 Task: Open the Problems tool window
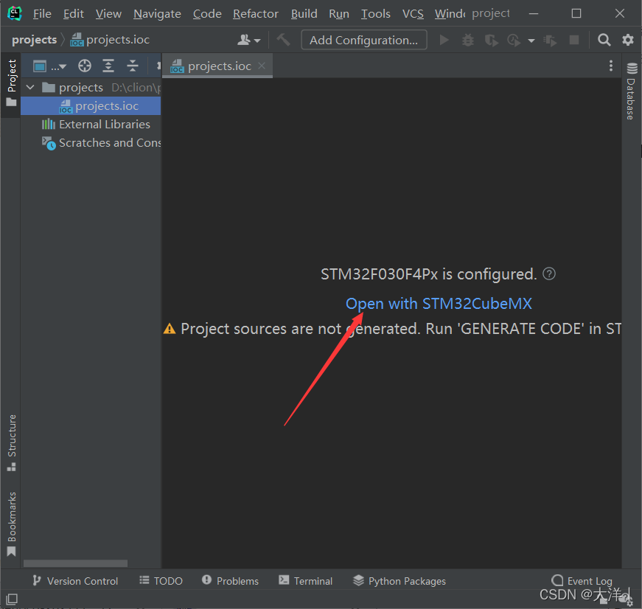coord(230,581)
